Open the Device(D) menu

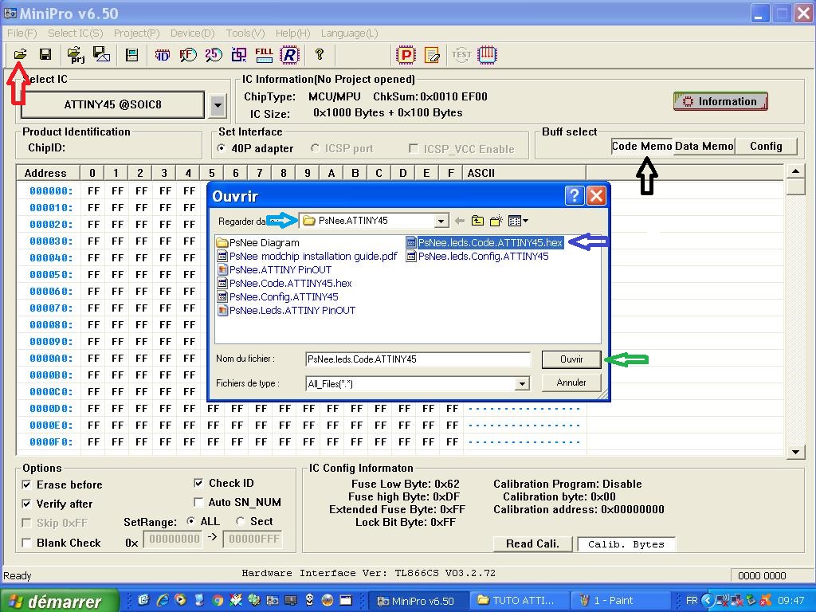click(193, 33)
